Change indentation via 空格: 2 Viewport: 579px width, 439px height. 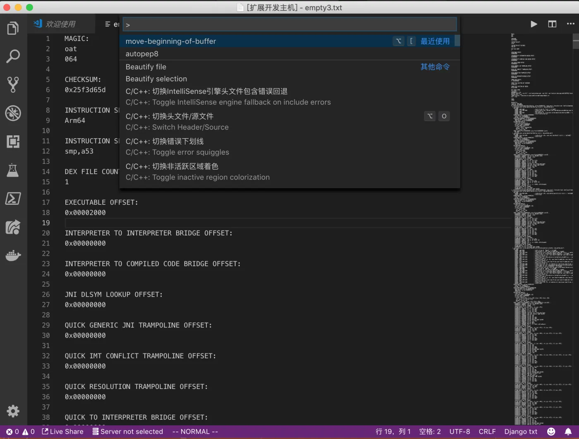430,432
